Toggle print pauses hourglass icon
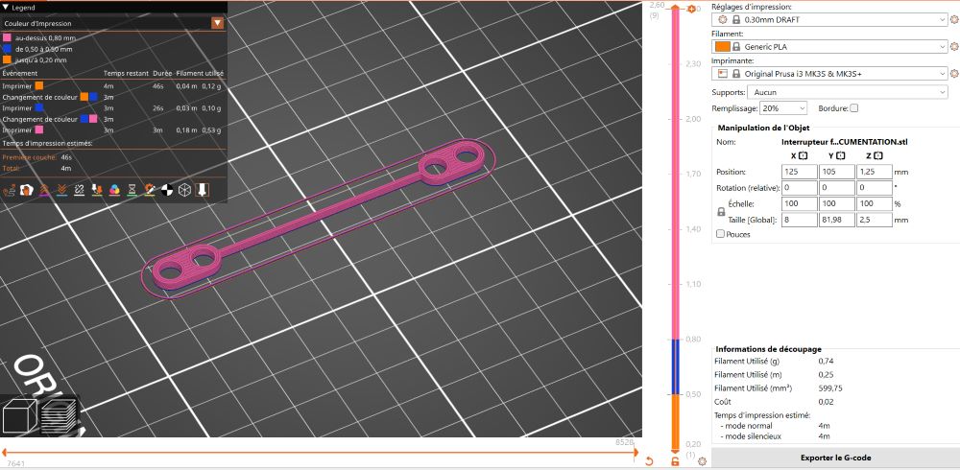This screenshot has height=470, width=960. click(132, 190)
